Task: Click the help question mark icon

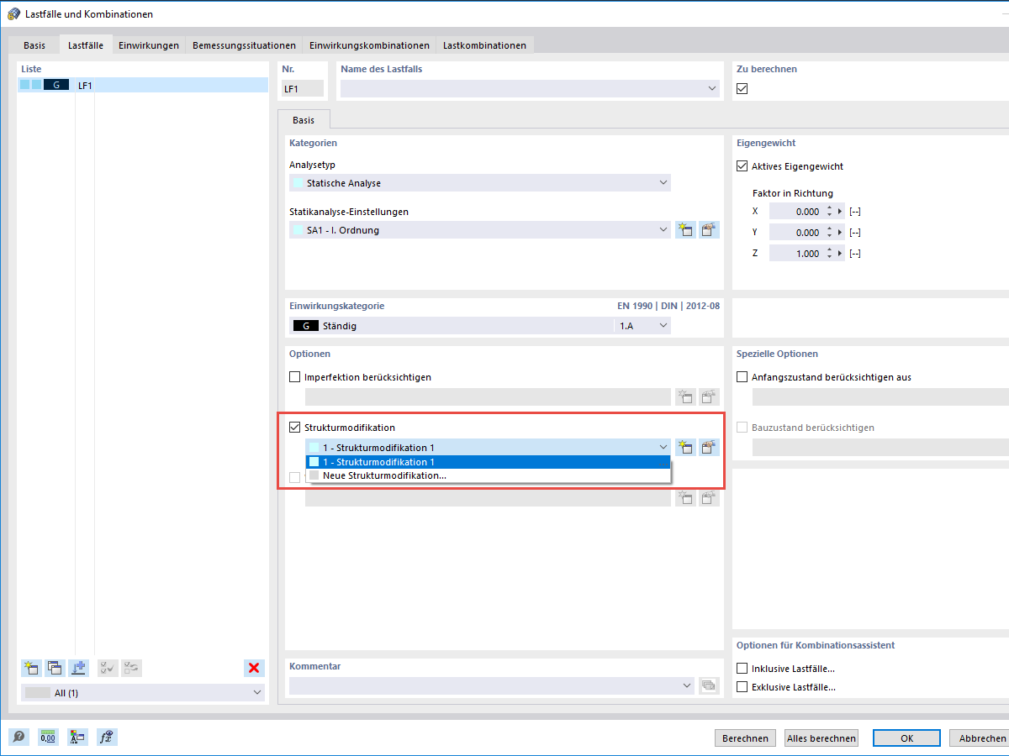Action: (x=18, y=737)
